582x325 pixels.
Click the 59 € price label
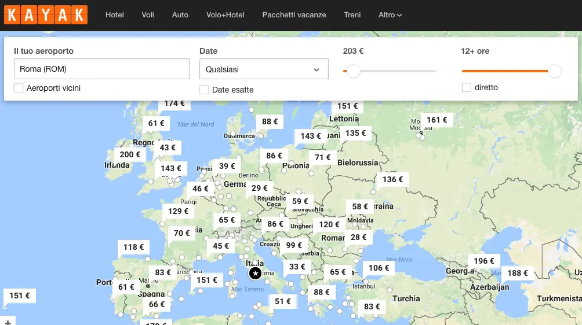pyautogui.click(x=300, y=201)
